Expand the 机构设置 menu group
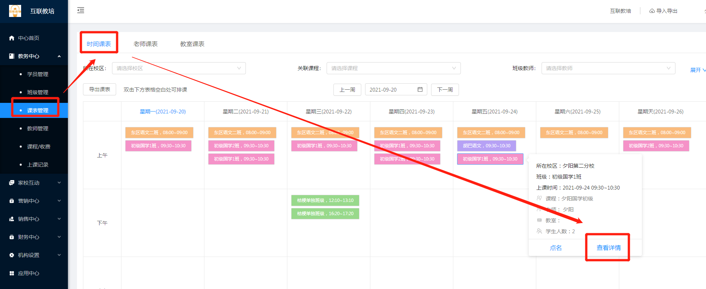Screen dimensions: 706x289 34,255
